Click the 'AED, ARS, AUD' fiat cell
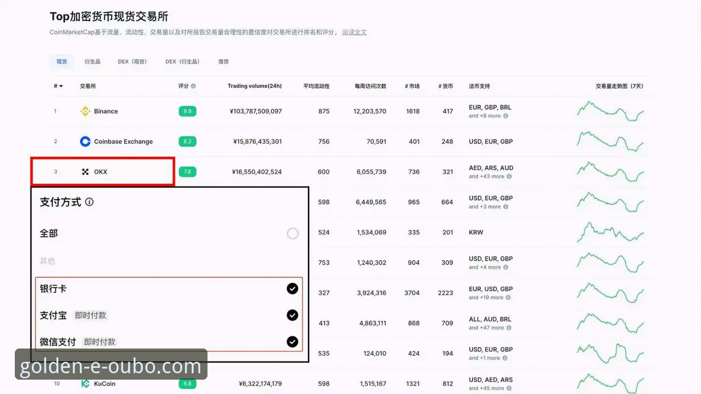701x394 pixels. 491,168
